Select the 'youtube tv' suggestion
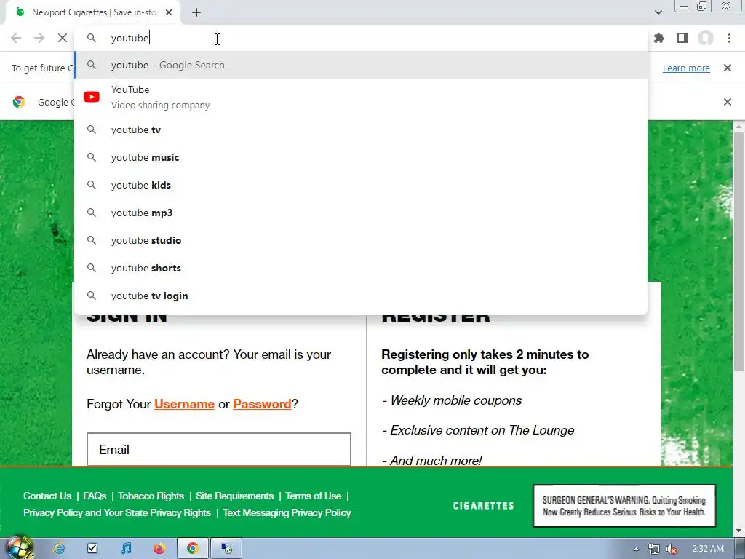745x559 pixels. [x=361, y=130]
